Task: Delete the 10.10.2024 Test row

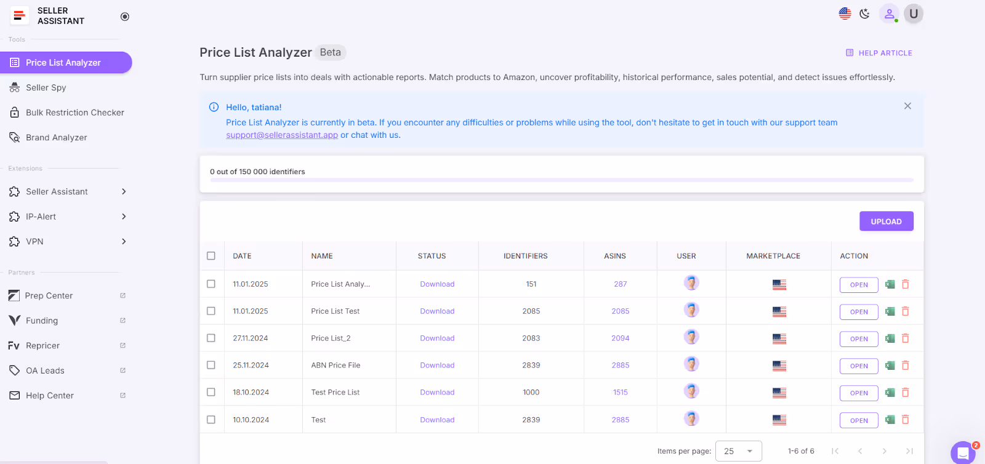Action: 906,420
